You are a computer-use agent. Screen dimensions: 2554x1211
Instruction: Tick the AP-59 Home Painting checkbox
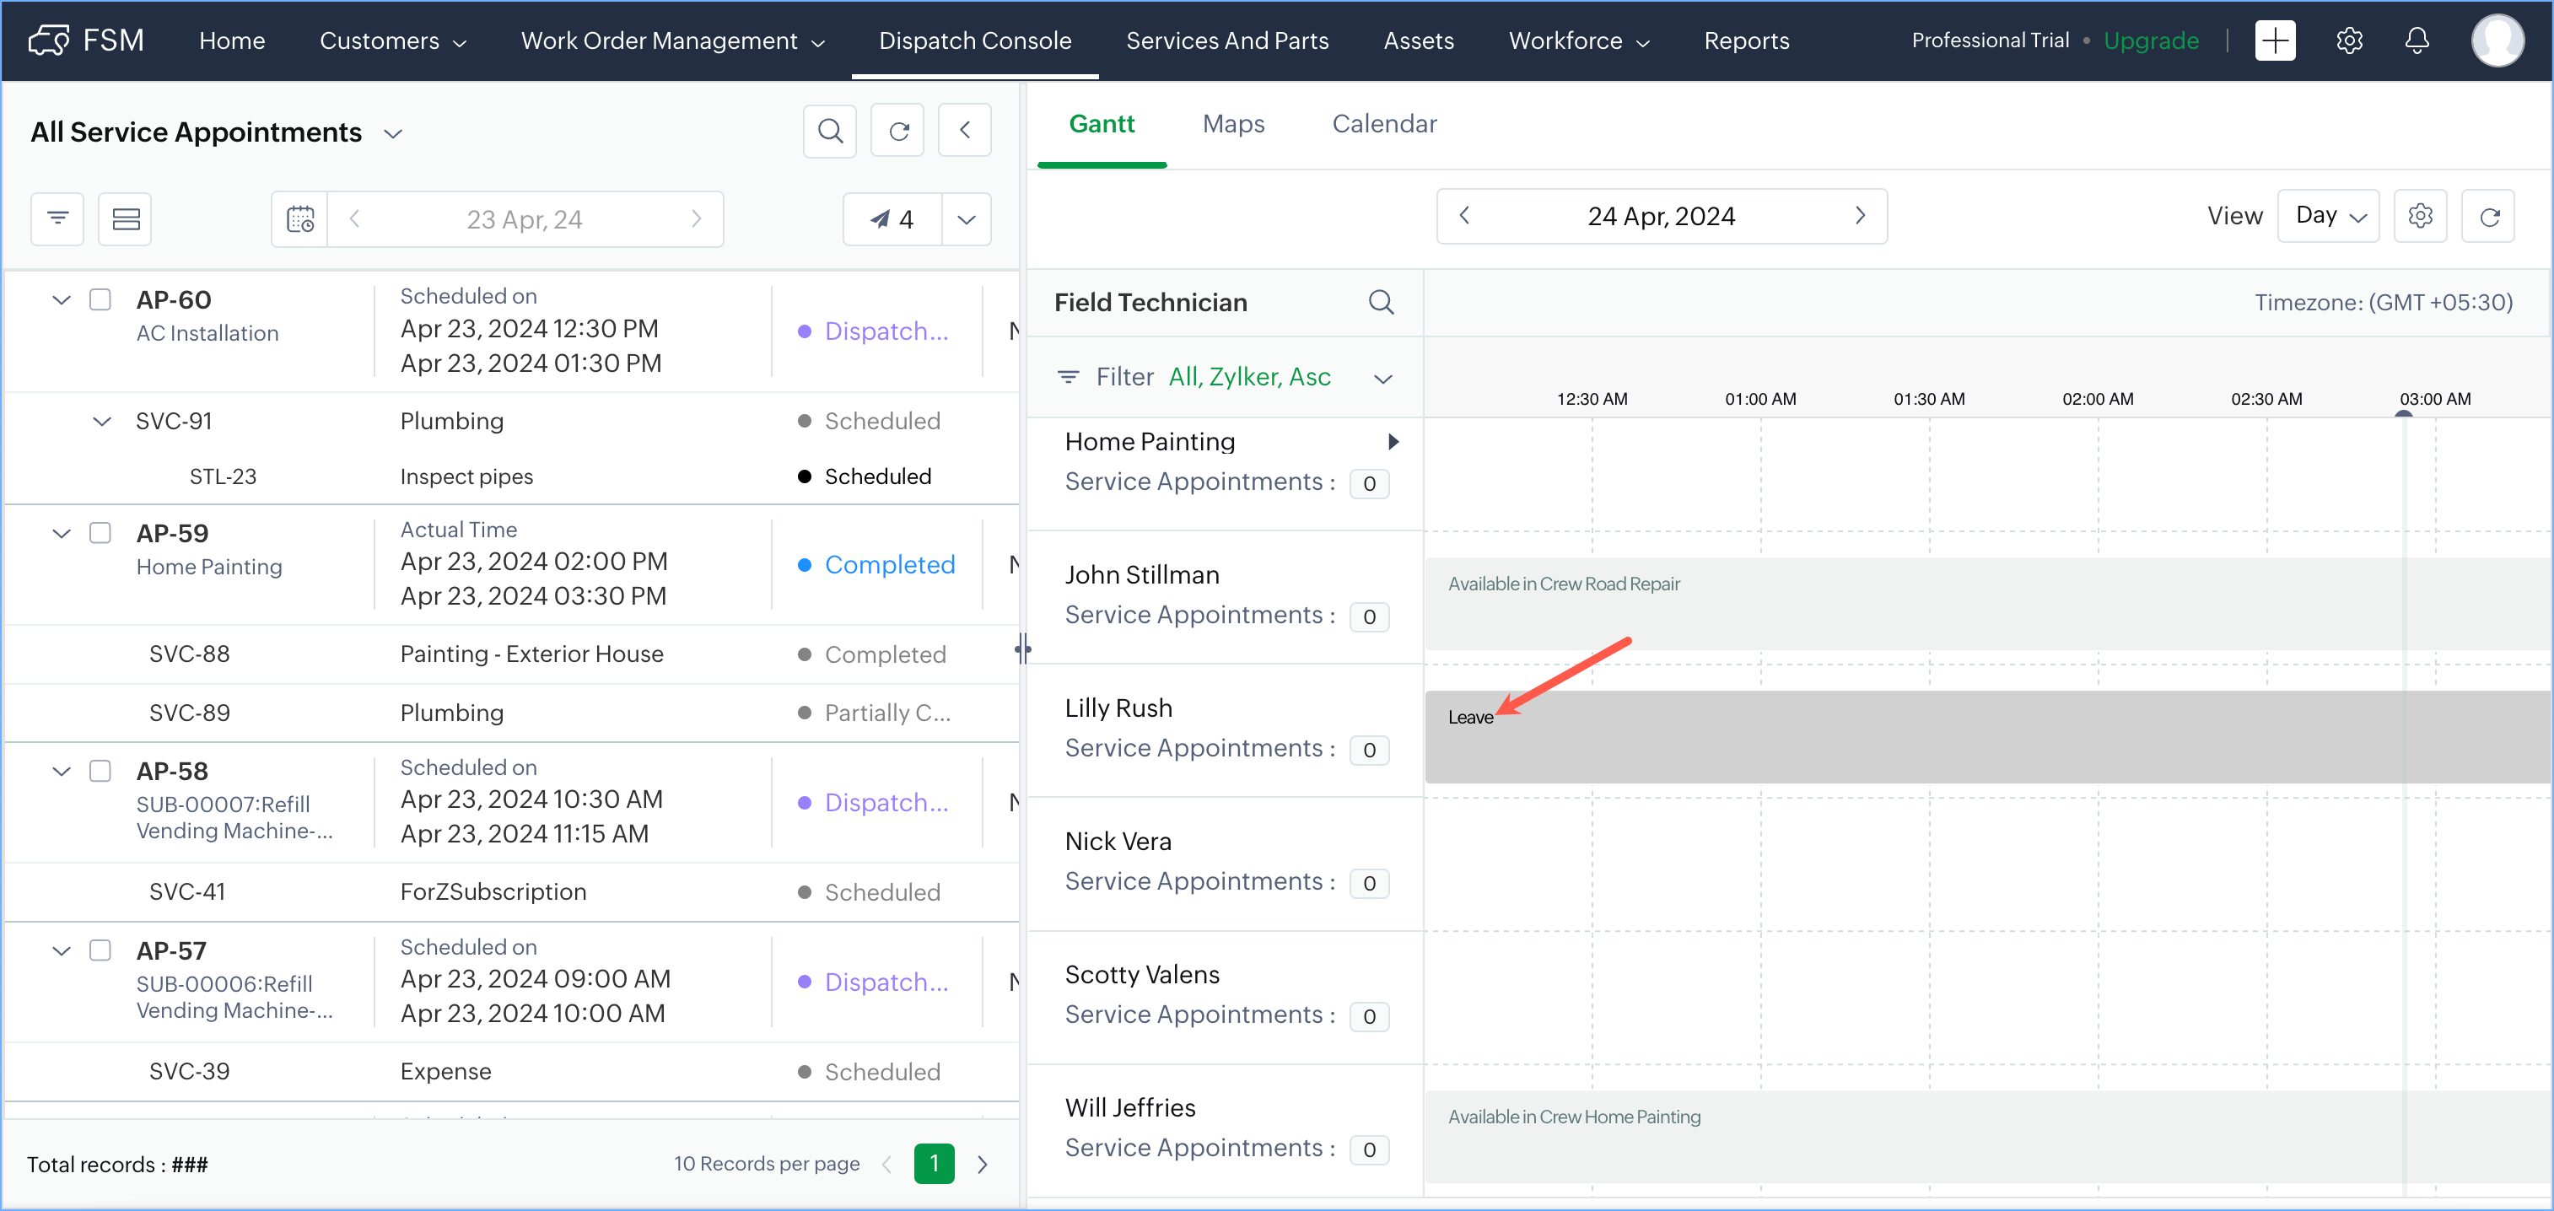100,533
